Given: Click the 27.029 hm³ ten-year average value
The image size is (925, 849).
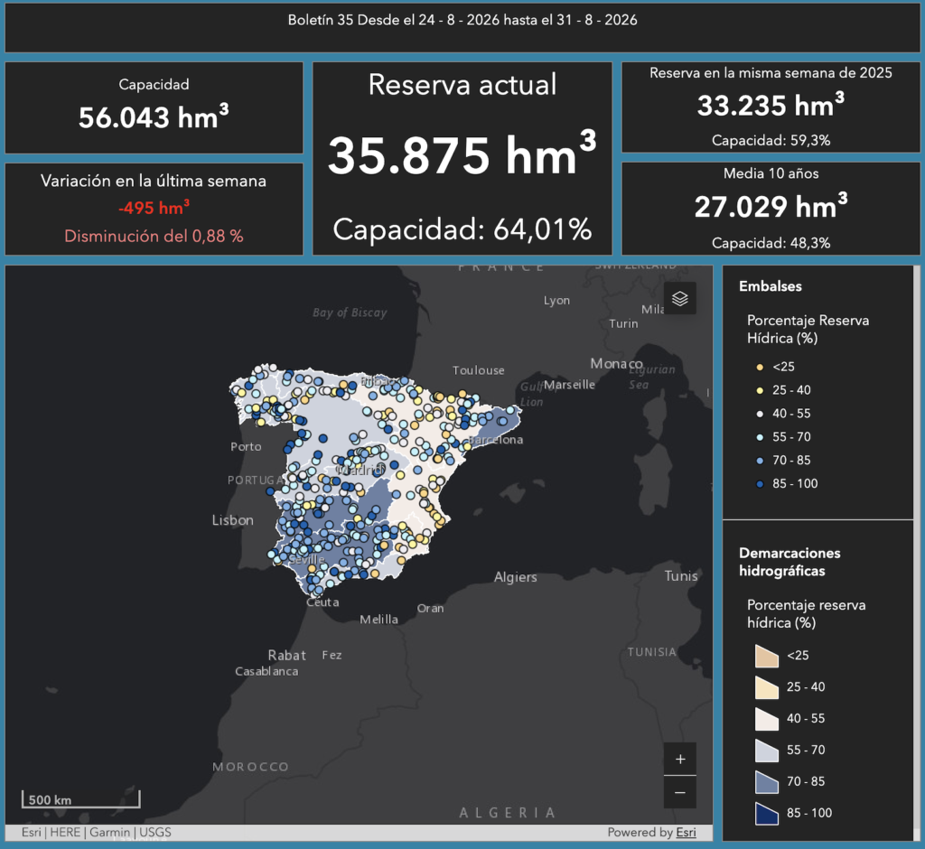Looking at the screenshot, I should pos(771,206).
